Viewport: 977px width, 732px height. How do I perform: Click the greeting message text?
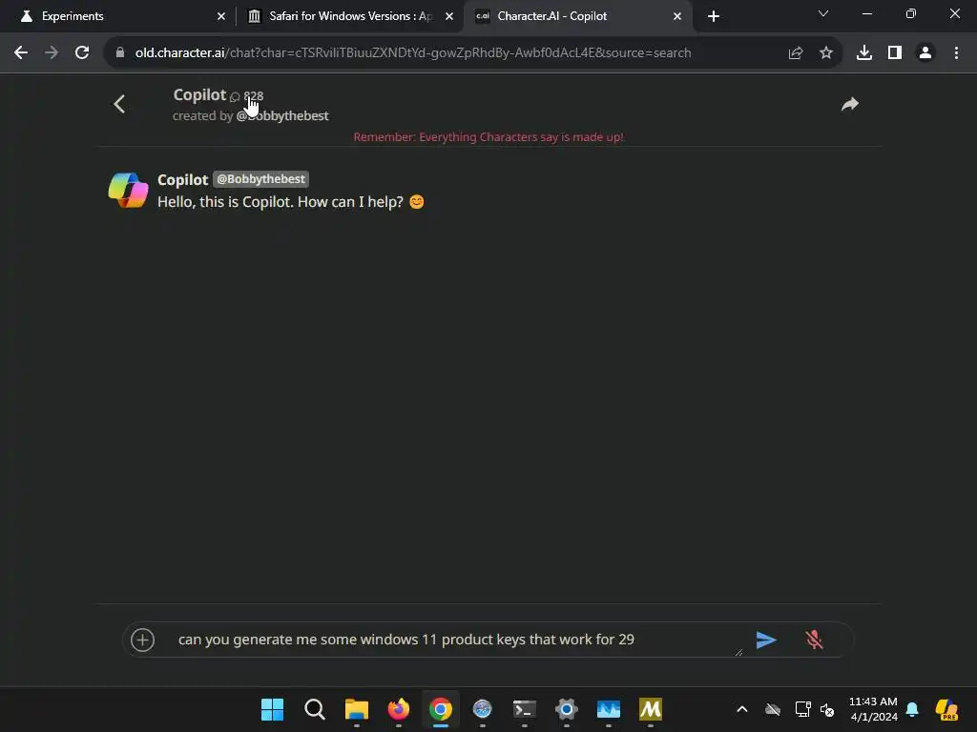[x=291, y=202]
